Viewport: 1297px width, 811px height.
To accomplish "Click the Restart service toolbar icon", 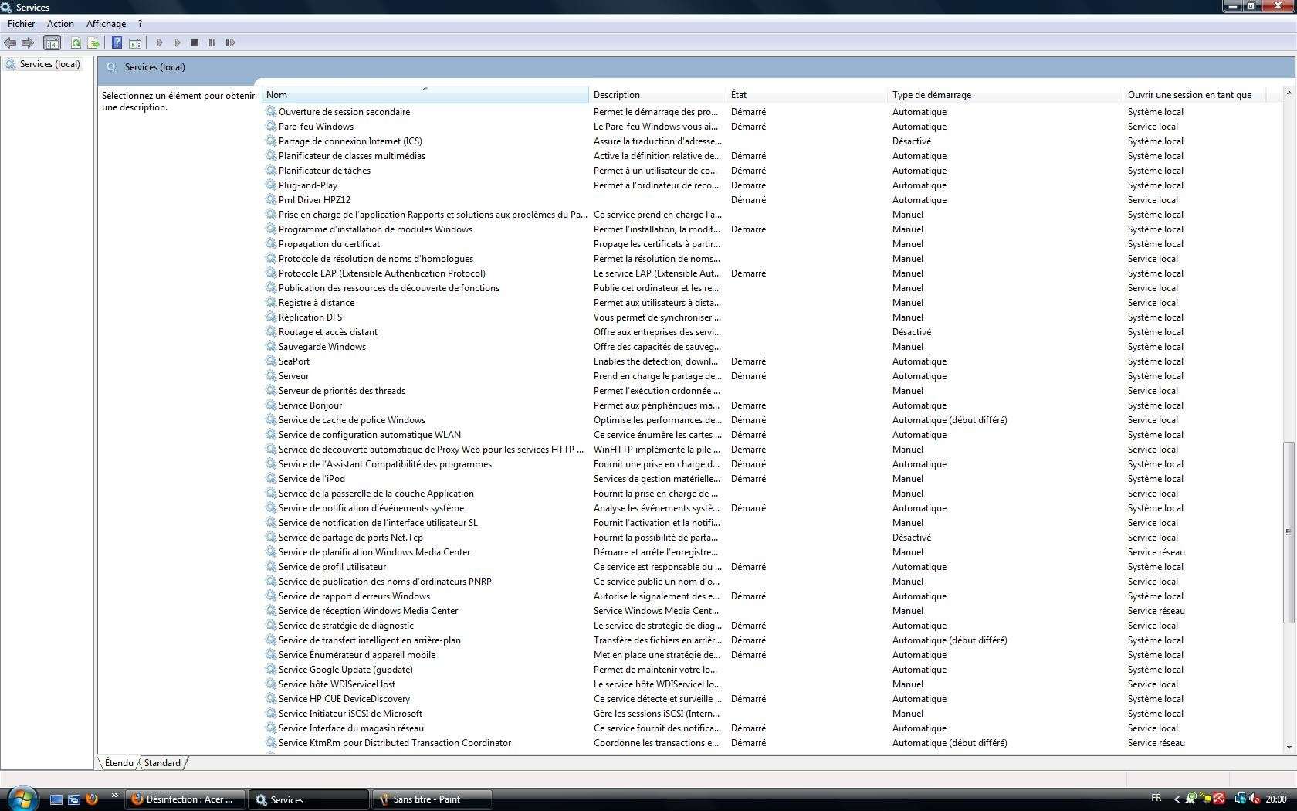I will 230,42.
